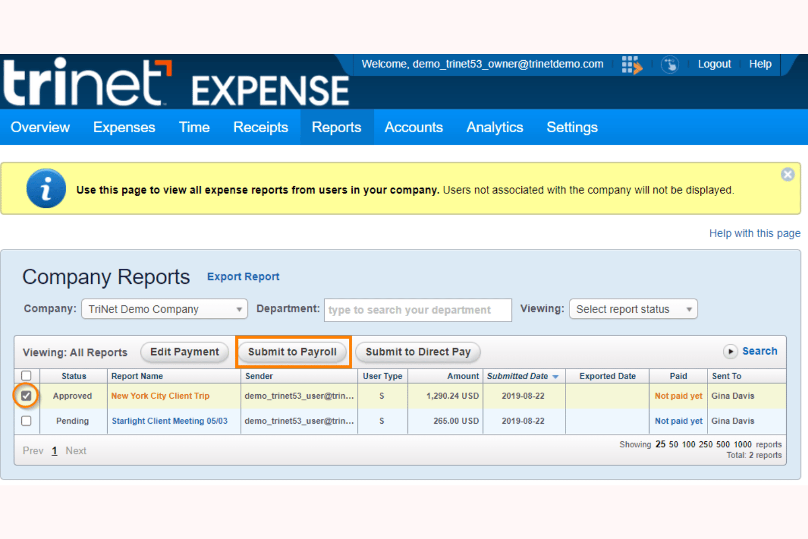The height and width of the screenshot is (539, 808).
Task: Click Not paid yet for New York trip
Action: [x=679, y=396]
